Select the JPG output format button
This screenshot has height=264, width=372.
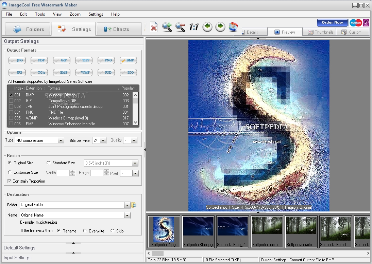pos(17,60)
